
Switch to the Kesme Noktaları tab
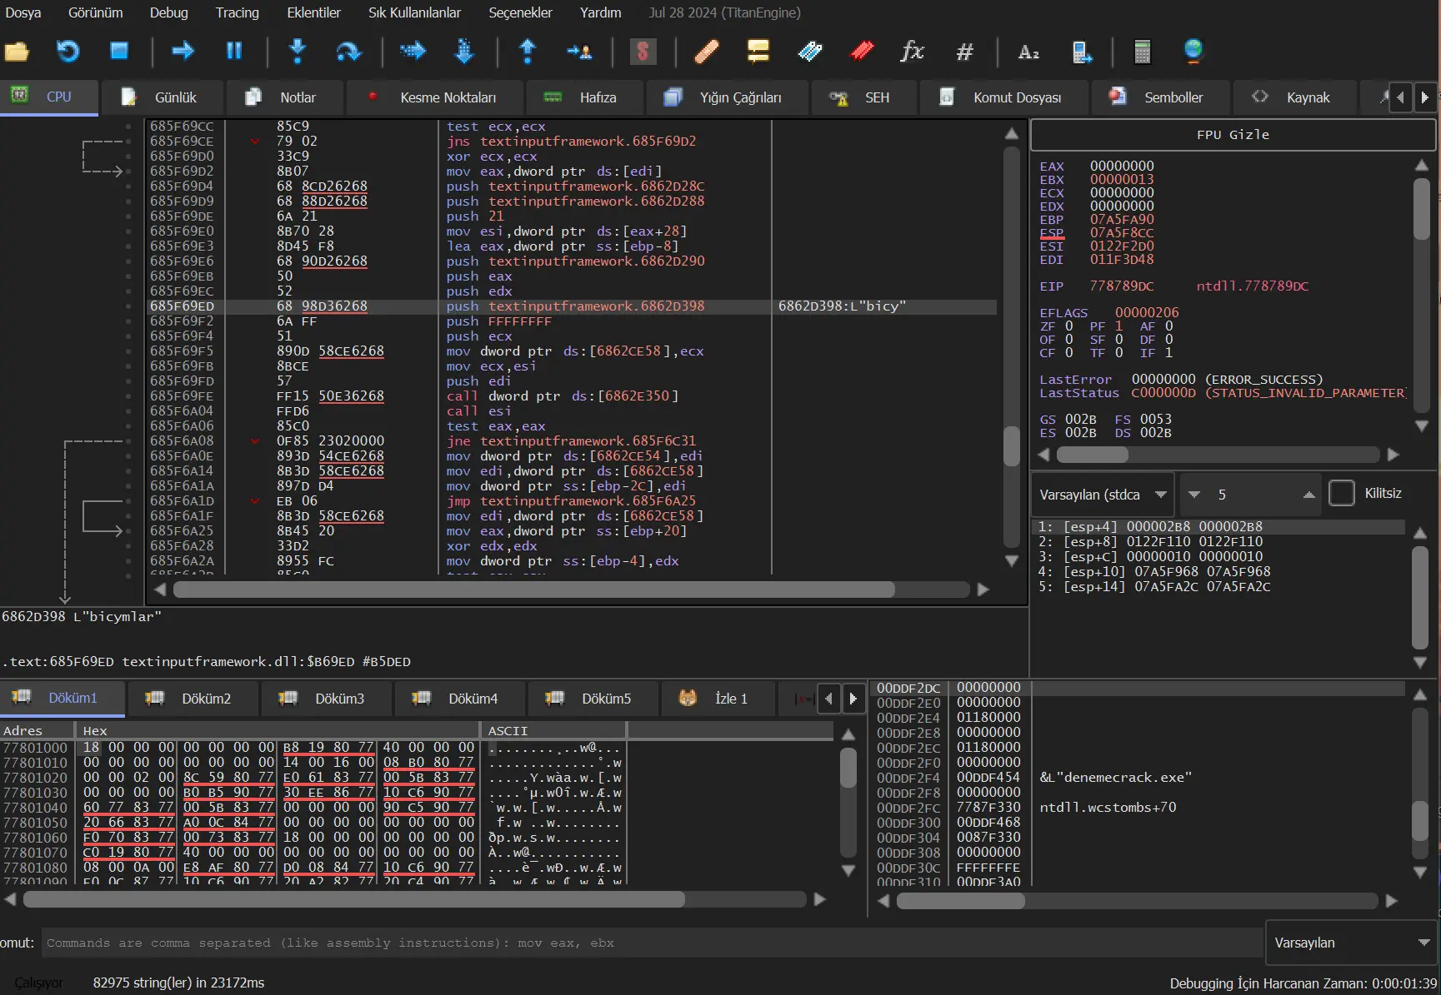(435, 97)
